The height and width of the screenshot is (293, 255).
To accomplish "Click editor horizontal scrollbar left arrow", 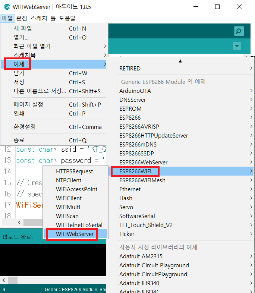I will tap(19, 222).
